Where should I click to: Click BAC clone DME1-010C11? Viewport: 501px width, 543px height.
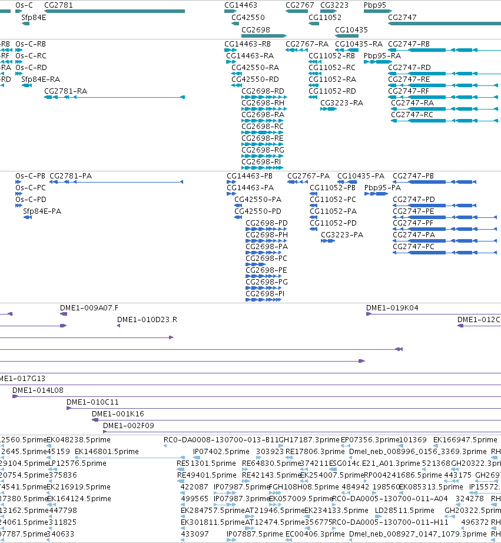click(x=92, y=402)
